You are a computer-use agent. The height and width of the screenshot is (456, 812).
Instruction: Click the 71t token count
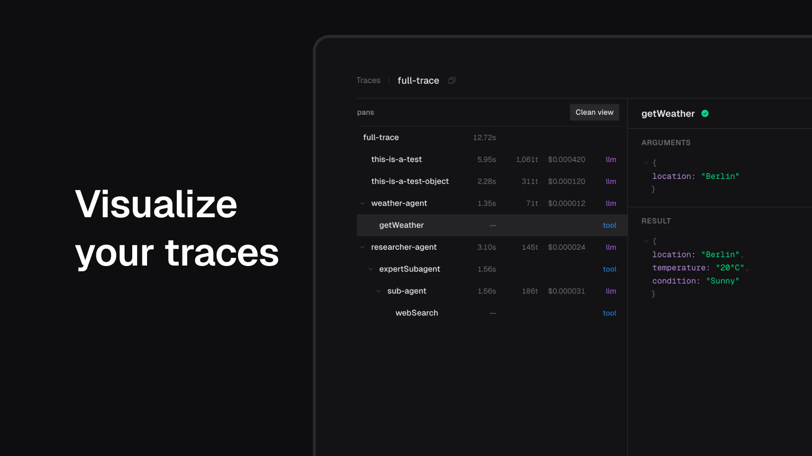point(532,203)
